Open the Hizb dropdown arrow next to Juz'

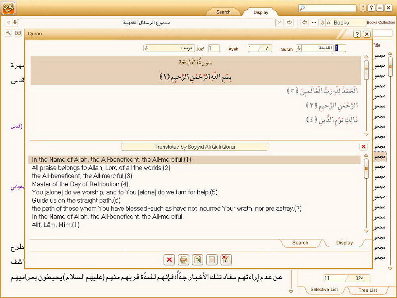(x=146, y=48)
